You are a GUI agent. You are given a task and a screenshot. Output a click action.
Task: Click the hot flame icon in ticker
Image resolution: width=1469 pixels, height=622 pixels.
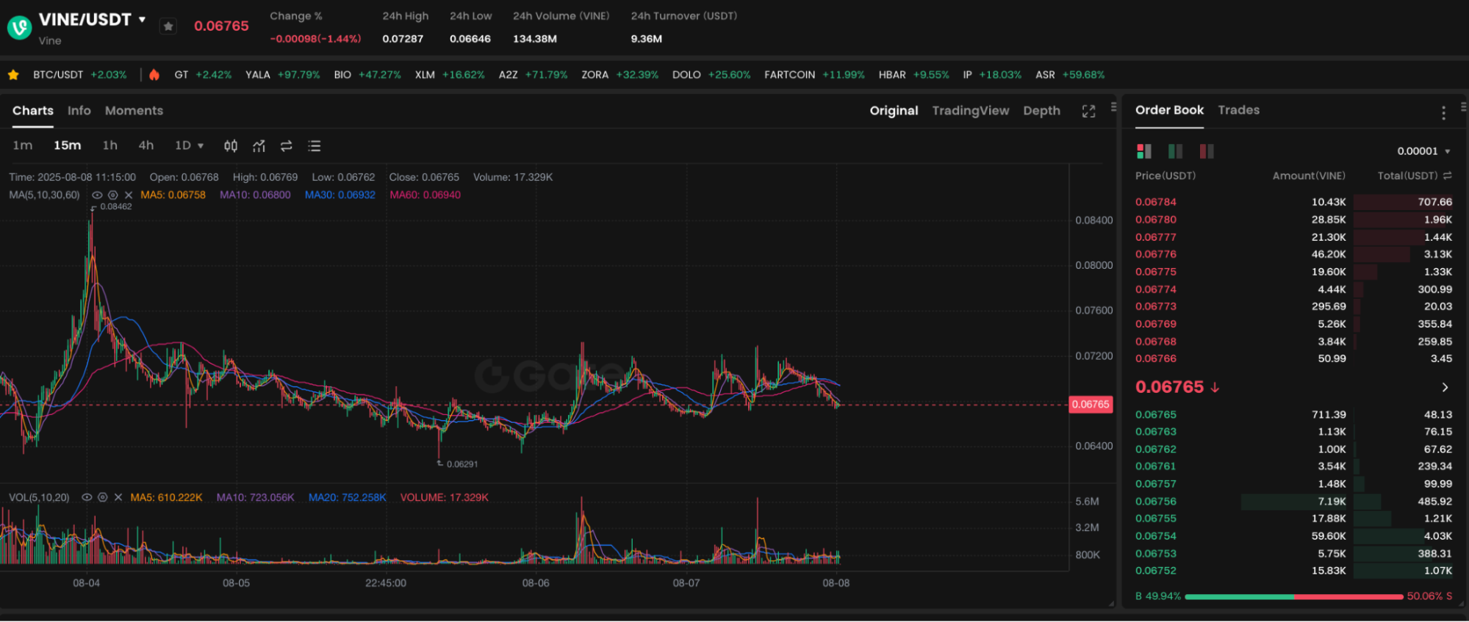tap(154, 75)
